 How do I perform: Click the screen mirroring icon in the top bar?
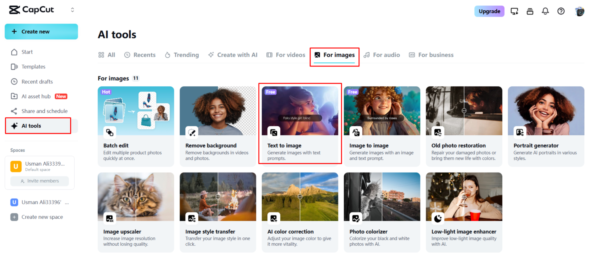coord(514,11)
